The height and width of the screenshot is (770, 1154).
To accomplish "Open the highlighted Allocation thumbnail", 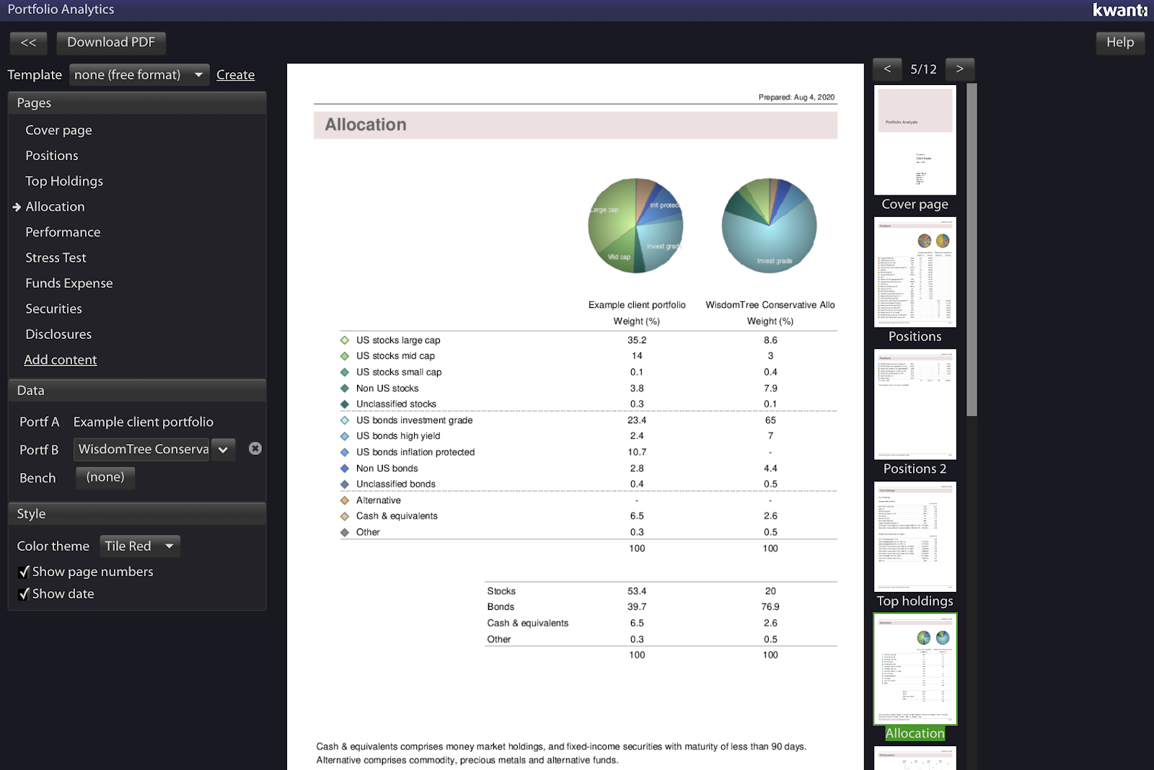I will tap(915, 669).
